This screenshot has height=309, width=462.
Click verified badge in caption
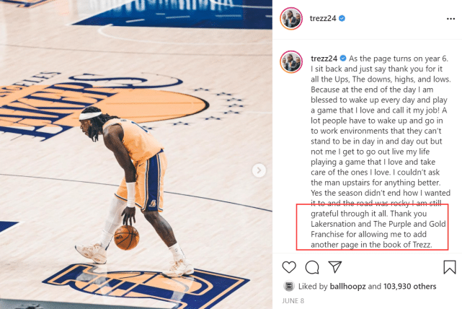point(343,58)
